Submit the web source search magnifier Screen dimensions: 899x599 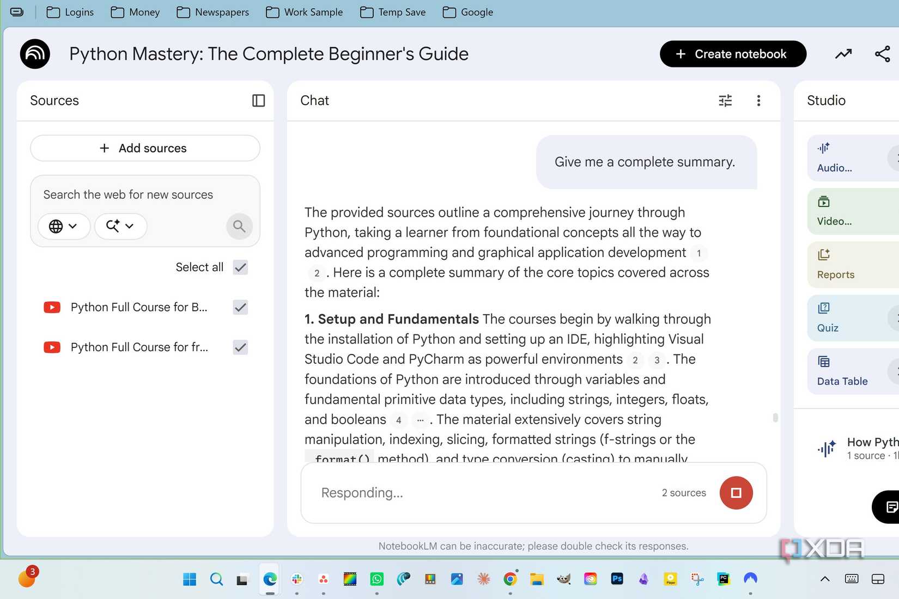click(x=239, y=226)
